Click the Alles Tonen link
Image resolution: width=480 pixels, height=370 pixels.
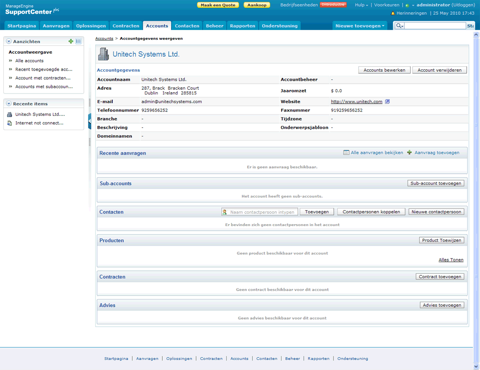click(451, 260)
